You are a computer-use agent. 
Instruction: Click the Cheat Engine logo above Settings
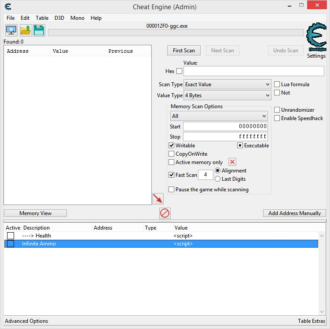tap(316, 37)
